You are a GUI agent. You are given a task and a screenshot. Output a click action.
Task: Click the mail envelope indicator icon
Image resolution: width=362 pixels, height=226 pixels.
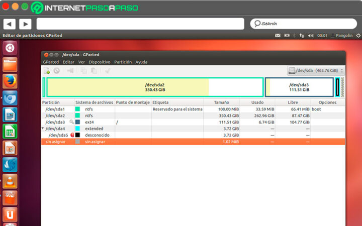278,36
